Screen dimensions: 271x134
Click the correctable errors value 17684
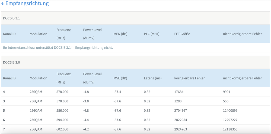[179, 92]
